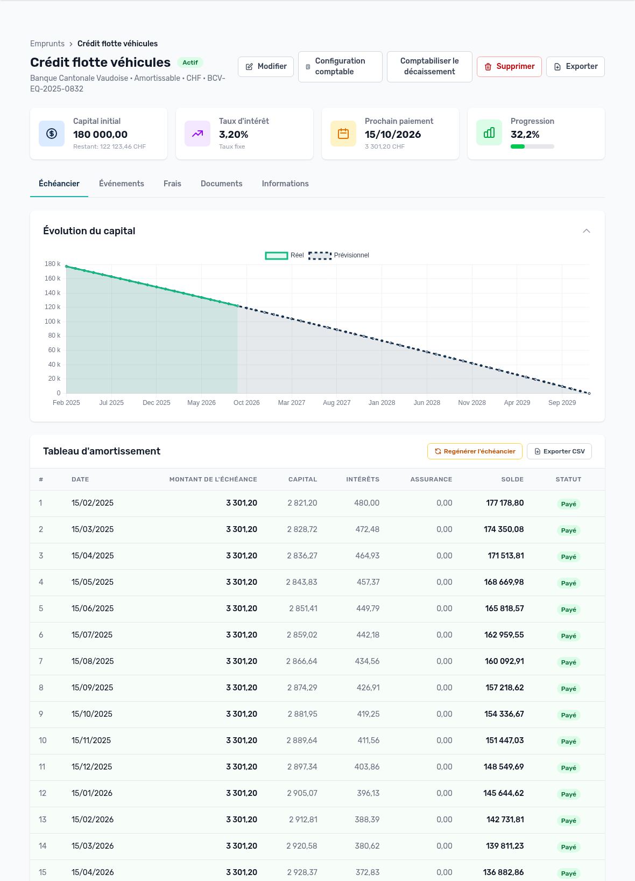
Task: Click the Payé badge for 15/03/2026
Action: (x=568, y=847)
